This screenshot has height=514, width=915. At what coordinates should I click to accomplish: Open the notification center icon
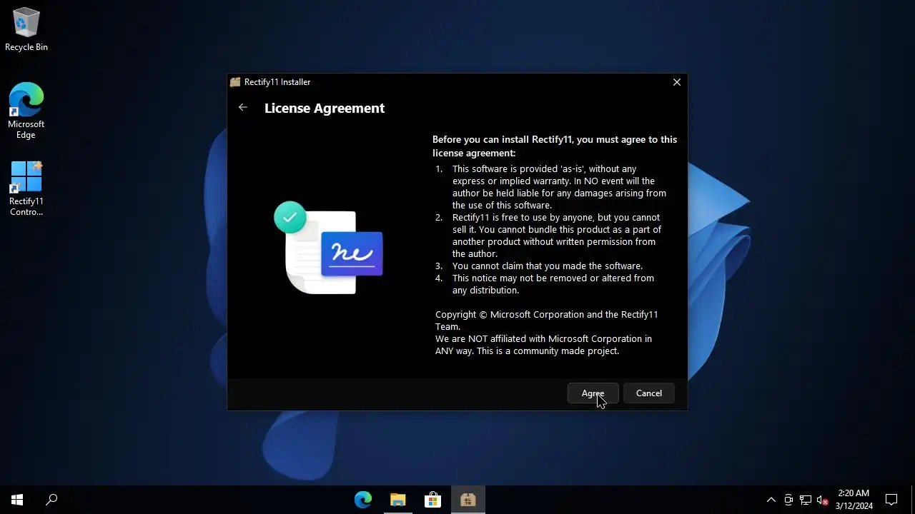tap(891, 500)
